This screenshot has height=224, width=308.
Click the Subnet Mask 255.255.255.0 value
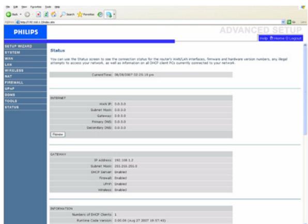[126, 166]
